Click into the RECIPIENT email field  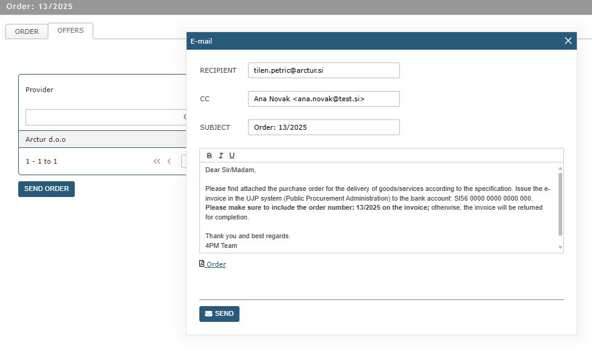[323, 70]
